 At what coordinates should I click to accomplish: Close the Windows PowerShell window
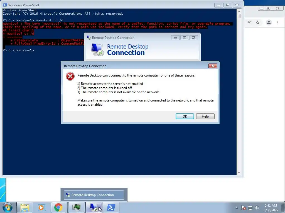(x=237, y=5)
